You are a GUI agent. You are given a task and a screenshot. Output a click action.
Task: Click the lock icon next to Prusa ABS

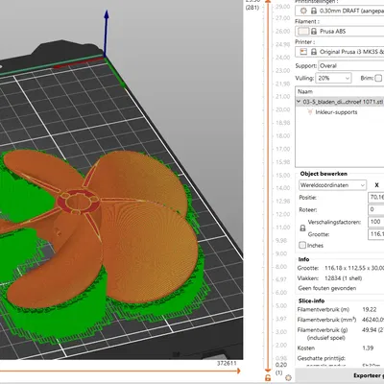click(314, 32)
